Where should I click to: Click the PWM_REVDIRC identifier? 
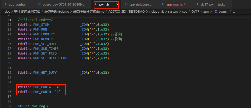click(x=44, y=39)
